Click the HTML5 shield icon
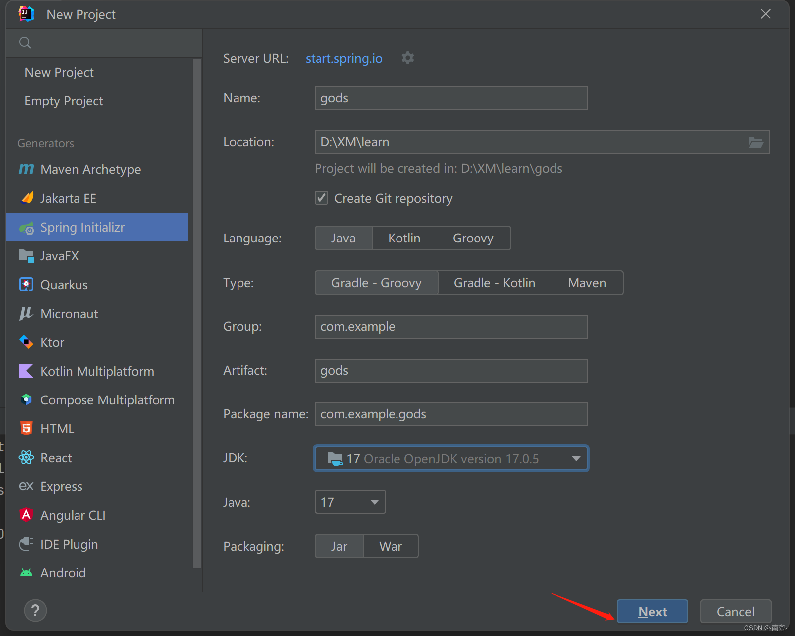 pos(26,428)
